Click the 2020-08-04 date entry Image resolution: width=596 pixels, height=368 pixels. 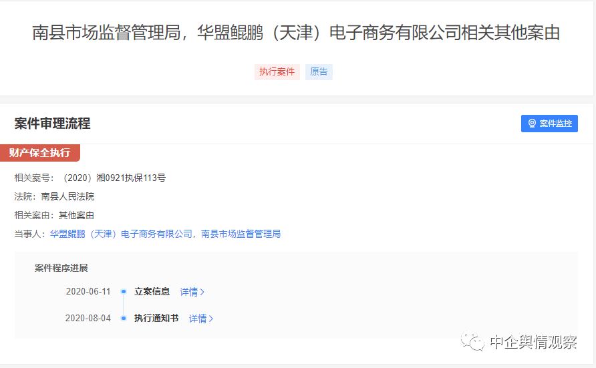pyautogui.click(x=88, y=319)
